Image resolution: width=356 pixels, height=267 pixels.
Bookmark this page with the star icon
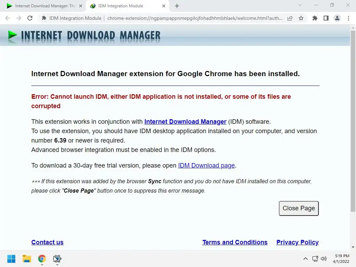coord(301,18)
